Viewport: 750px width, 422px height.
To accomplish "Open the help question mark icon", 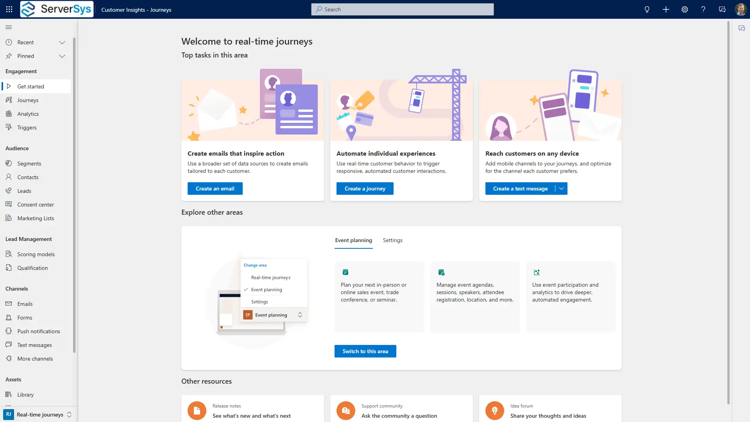I will 703,9.
